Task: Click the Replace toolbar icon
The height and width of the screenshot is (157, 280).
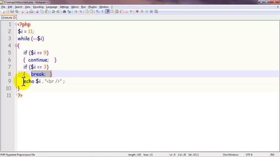Action: [x=69, y=12]
